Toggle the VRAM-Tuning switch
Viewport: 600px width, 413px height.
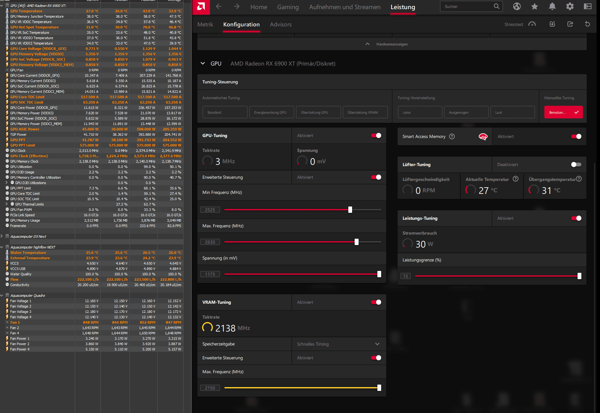(x=376, y=302)
